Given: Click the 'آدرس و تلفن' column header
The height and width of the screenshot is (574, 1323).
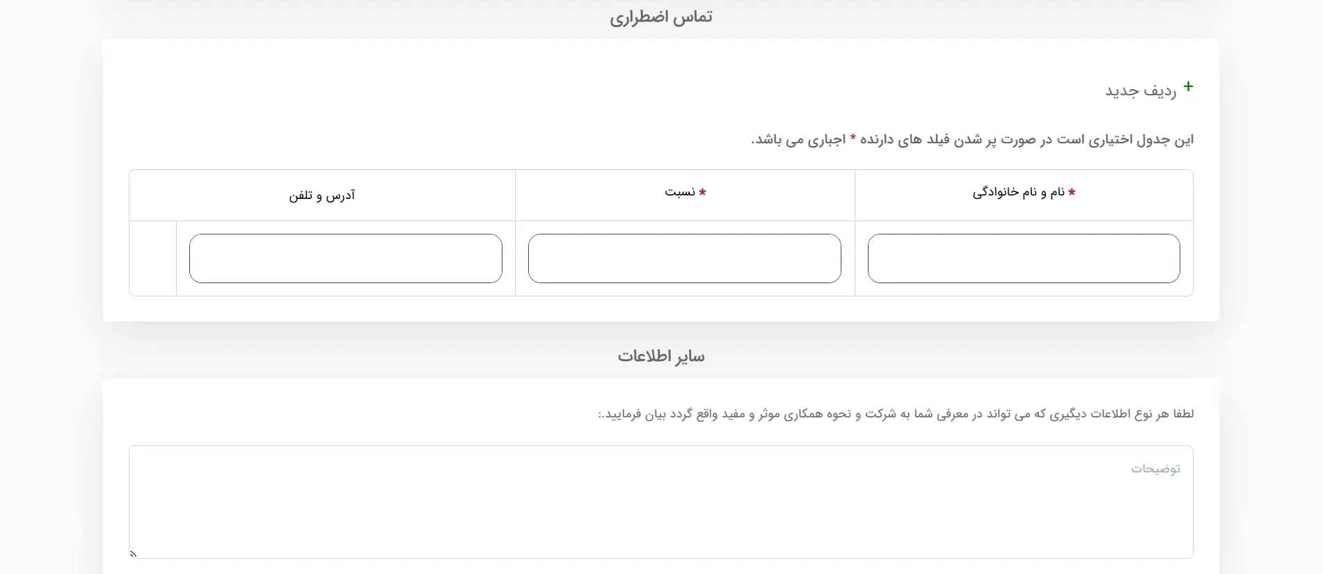Looking at the screenshot, I should (322, 196).
